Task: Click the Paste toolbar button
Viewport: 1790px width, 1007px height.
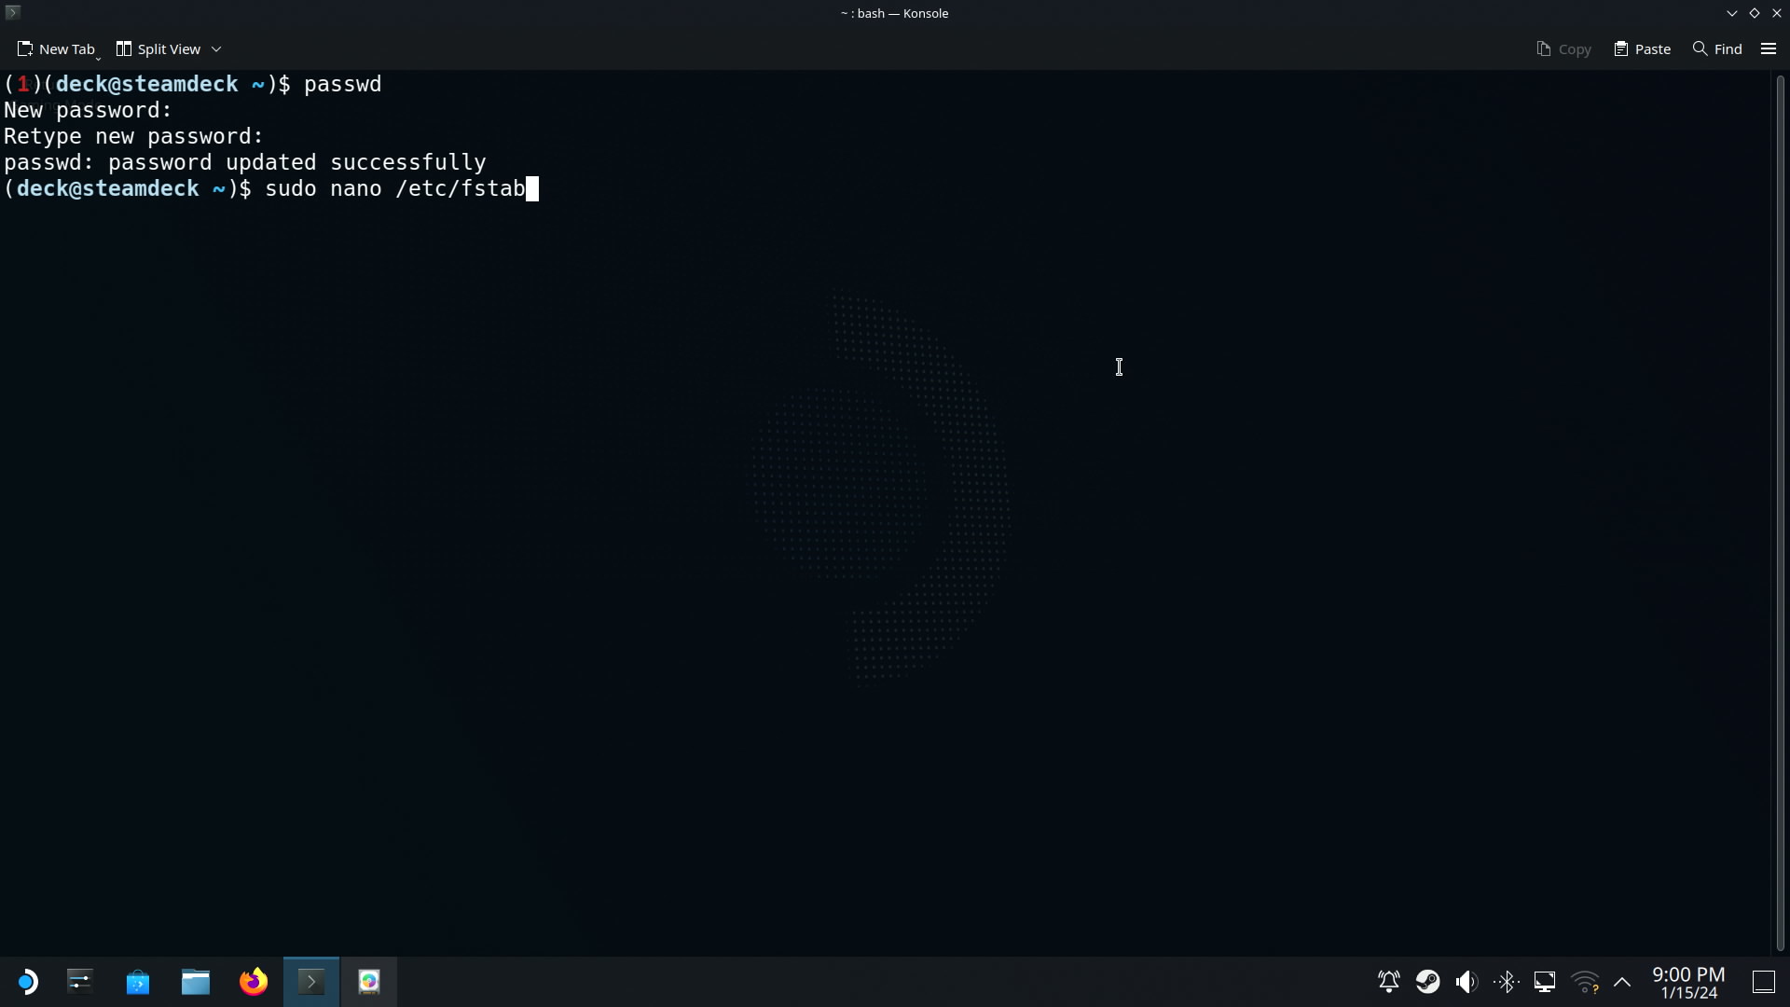Action: click(x=1643, y=48)
